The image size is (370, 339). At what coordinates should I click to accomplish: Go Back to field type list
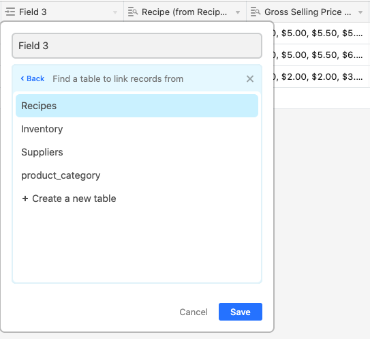[x=33, y=78]
